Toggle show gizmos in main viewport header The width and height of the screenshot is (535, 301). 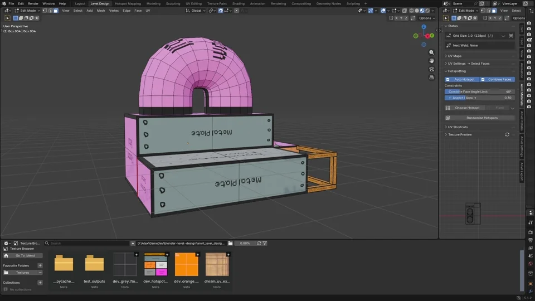(x=371, y=11)
